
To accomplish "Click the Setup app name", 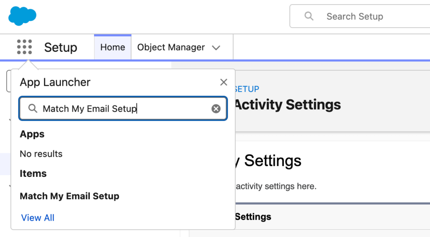I will (60, 47).
